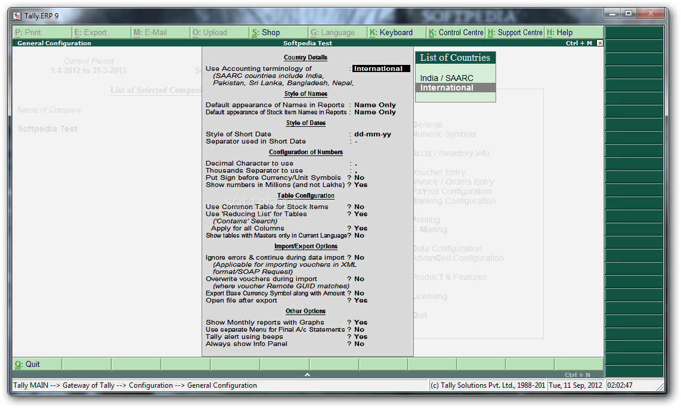This screenshot has height=408, width=681.
Task: Click the Numeric Symbols menu entry
Action: point(445,135)
